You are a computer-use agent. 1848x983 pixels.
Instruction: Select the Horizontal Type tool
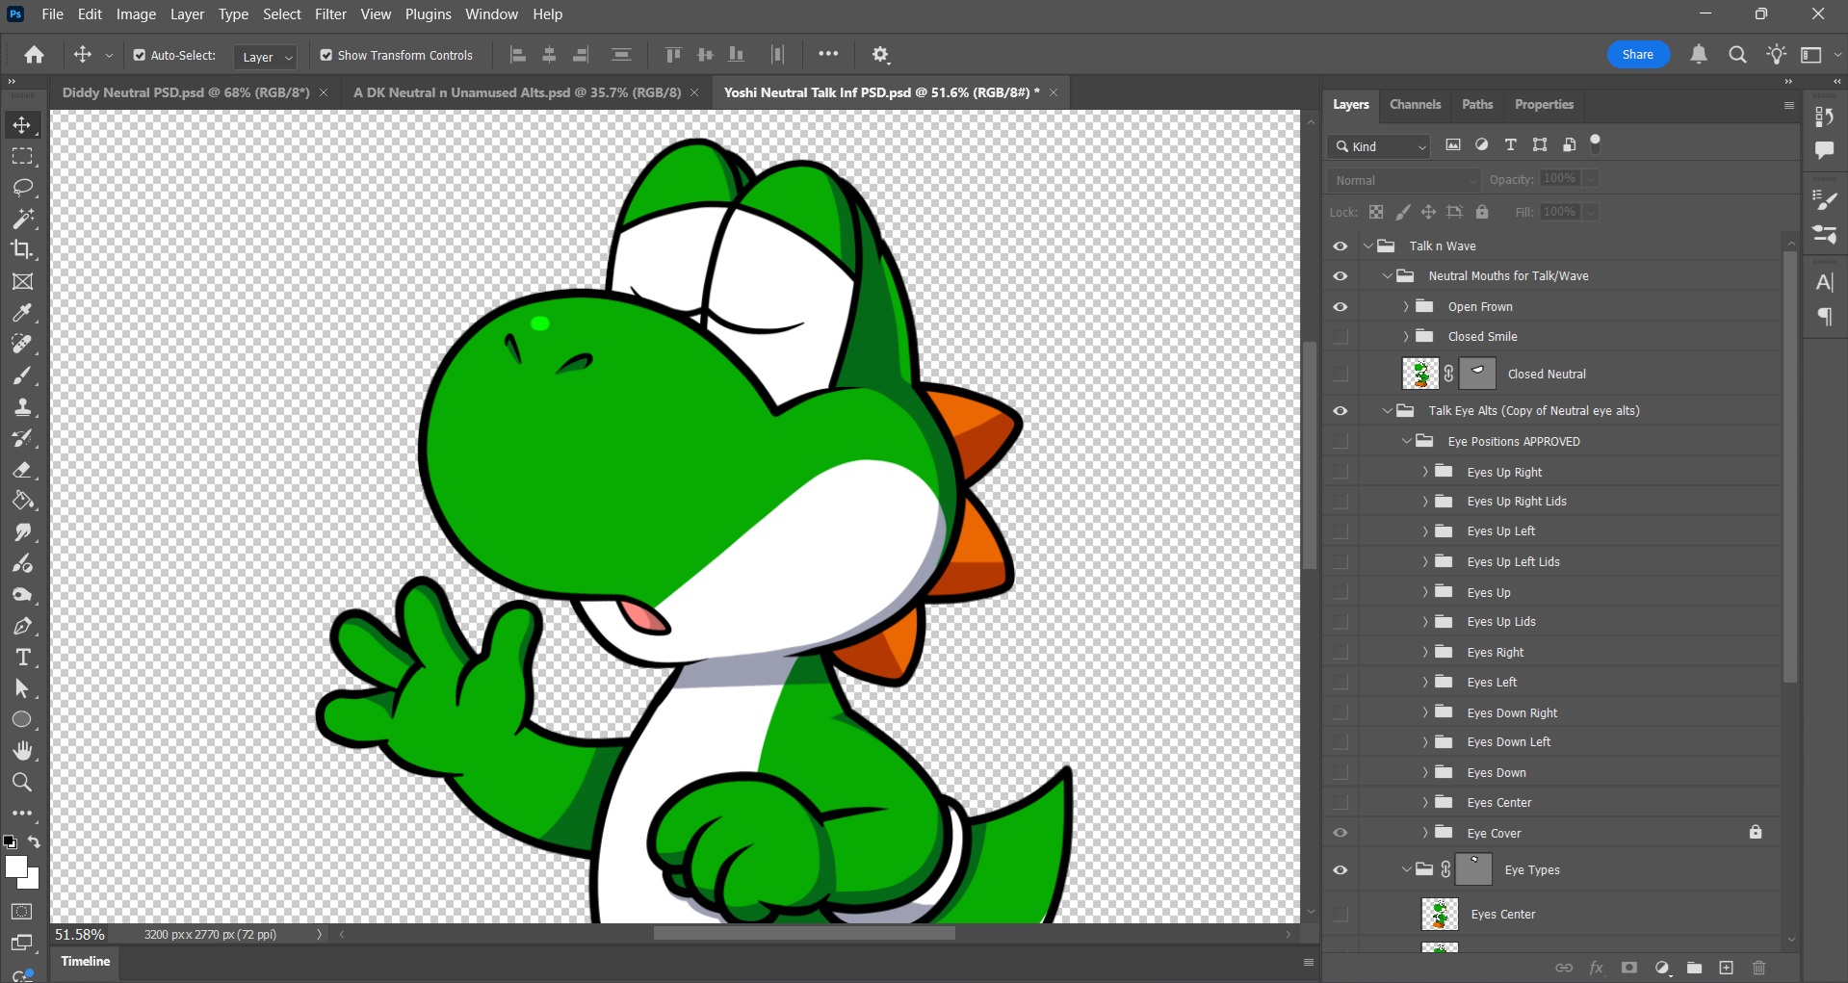pyautogui.click(x=22, y=658)
